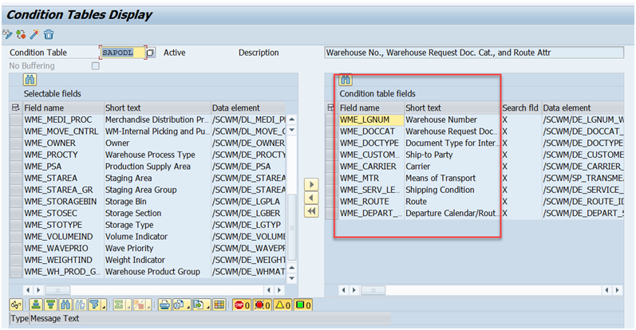This screenshot has height=330, width=636.
Task: Select row marker for WME_PSA
Action: (16, 167)
